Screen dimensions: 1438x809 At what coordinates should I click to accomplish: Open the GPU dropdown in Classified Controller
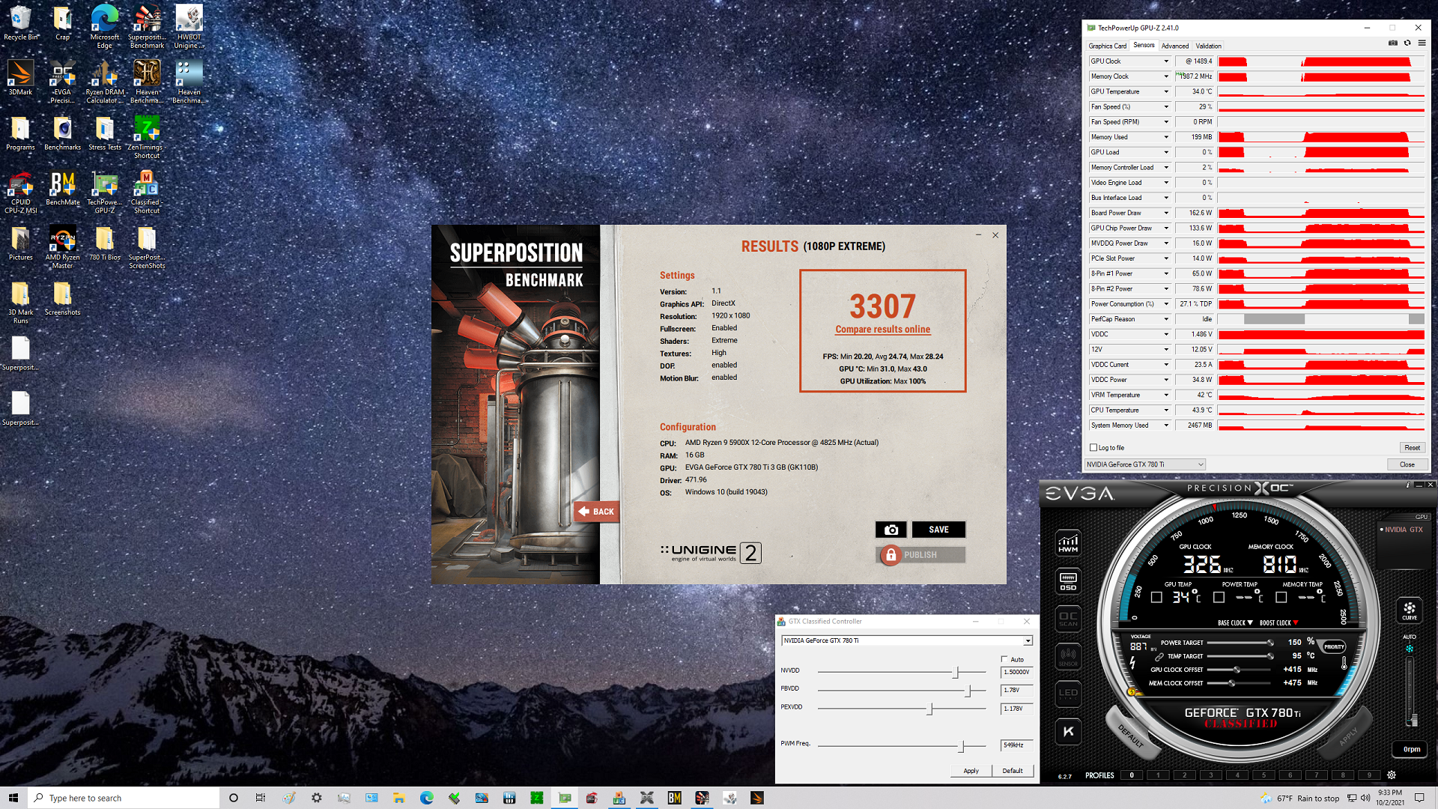(x=907, y=640)
